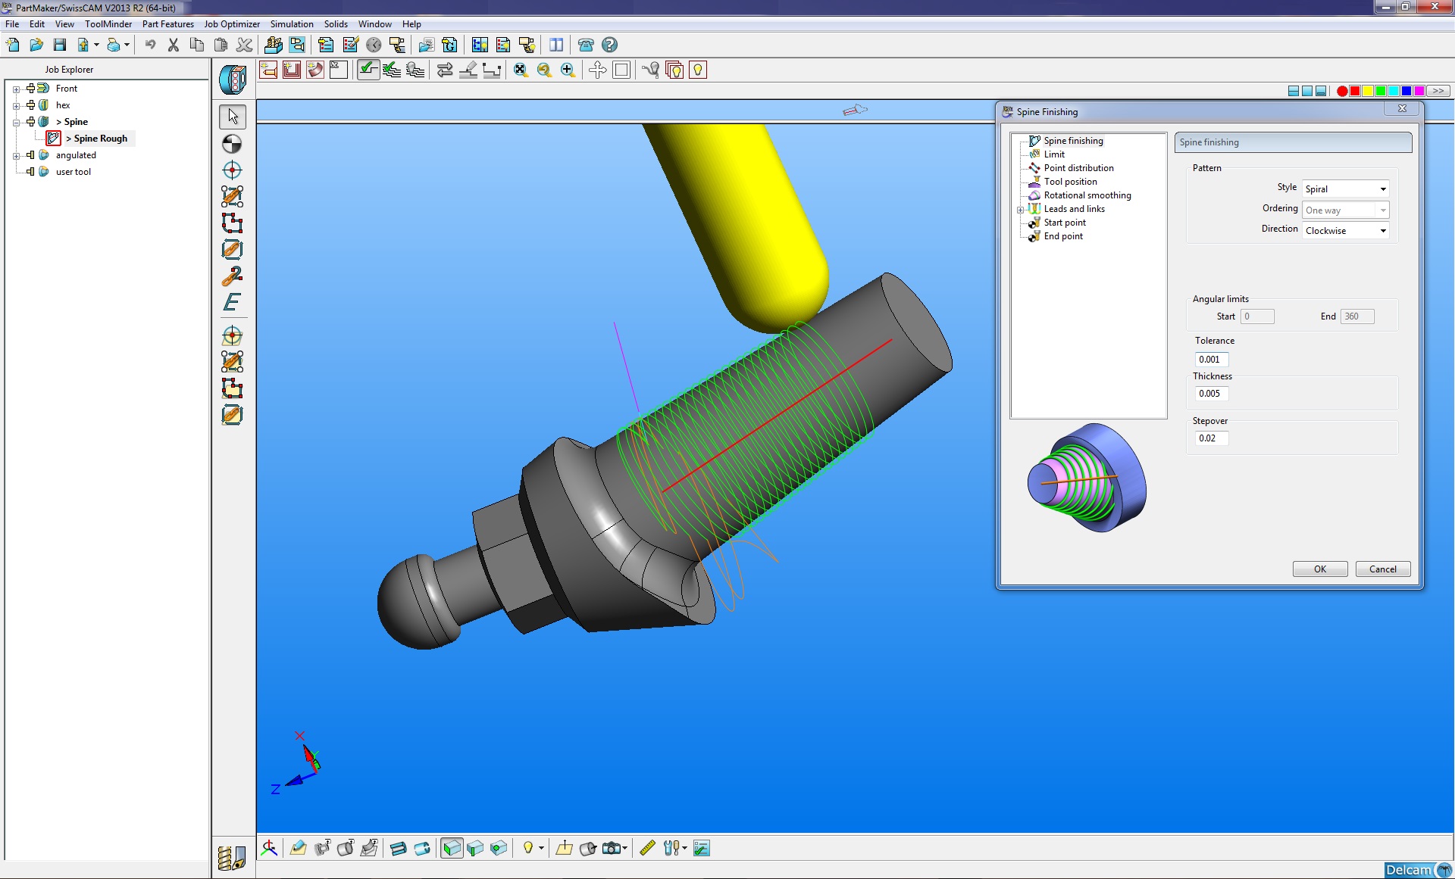
Task: Pick the magenta color swatch
Action: 1419,91
